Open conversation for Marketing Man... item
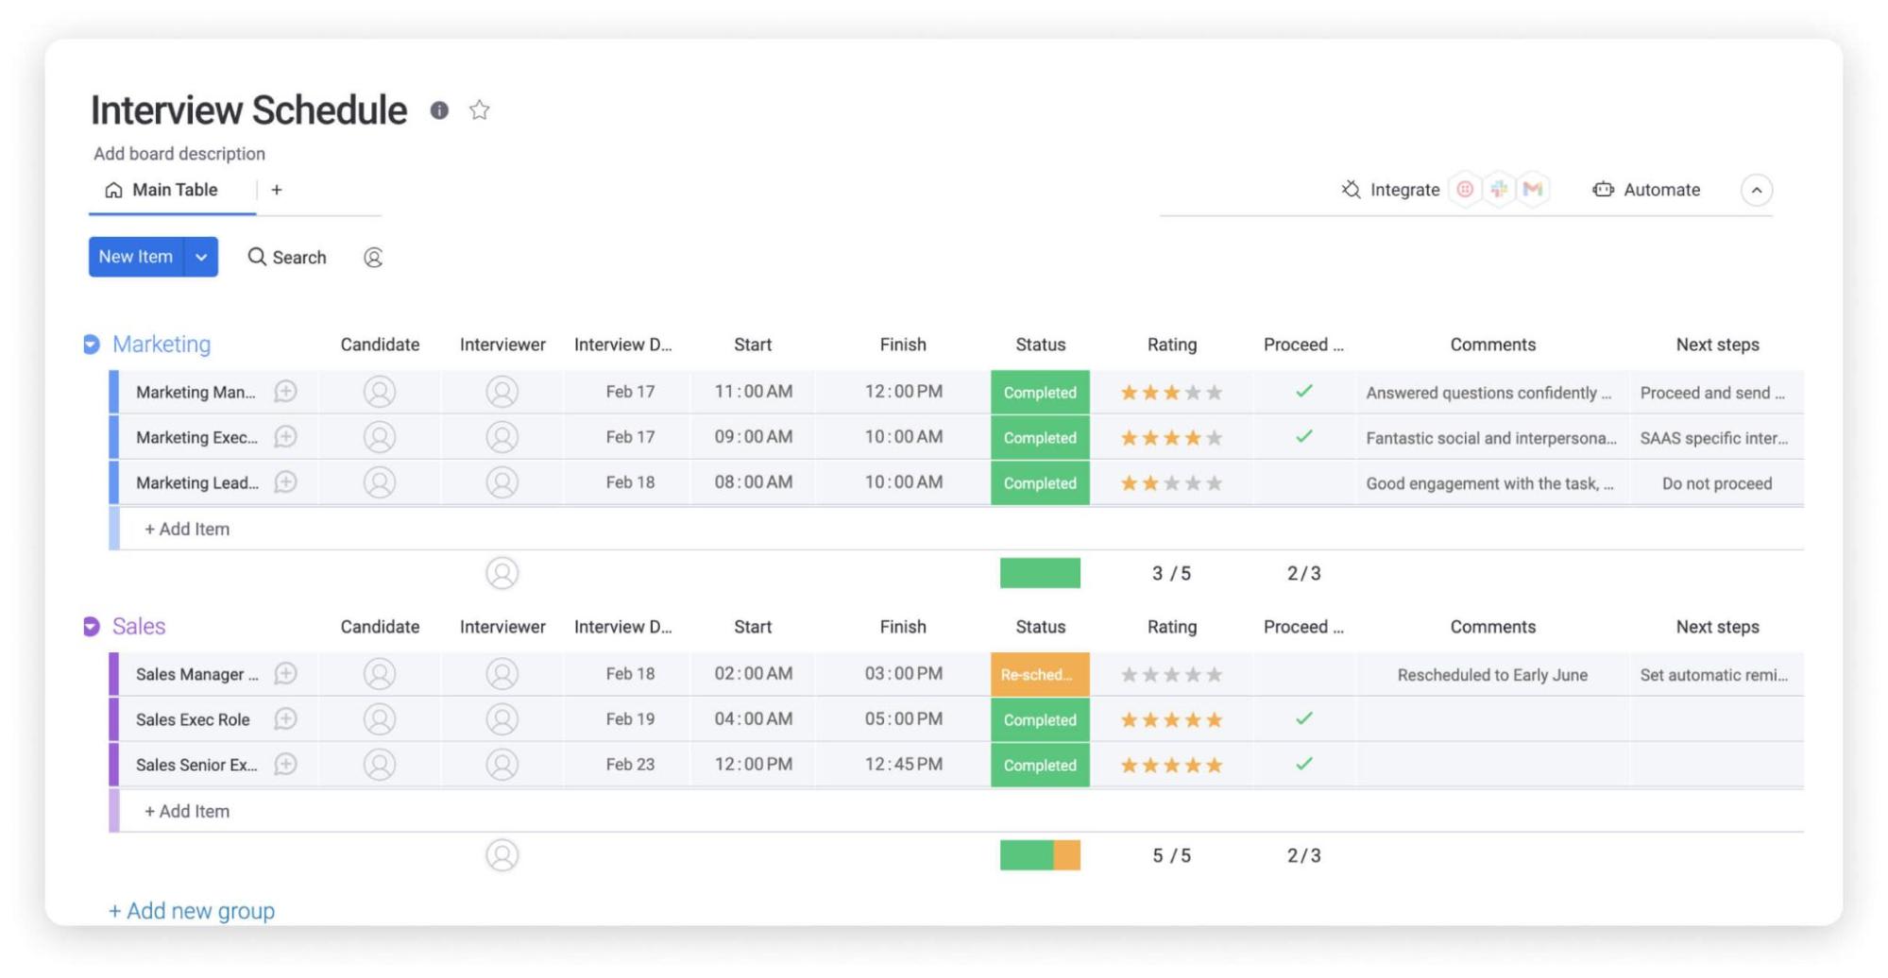This screenshot has height=978, width=1888. pos(285,392)
